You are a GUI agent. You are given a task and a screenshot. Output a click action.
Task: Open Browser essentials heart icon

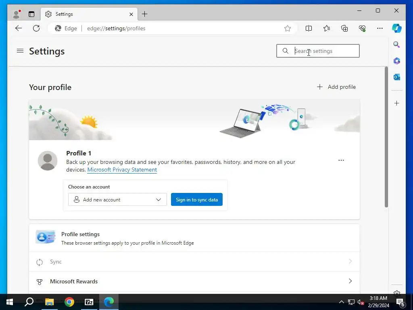click(362, 28)
